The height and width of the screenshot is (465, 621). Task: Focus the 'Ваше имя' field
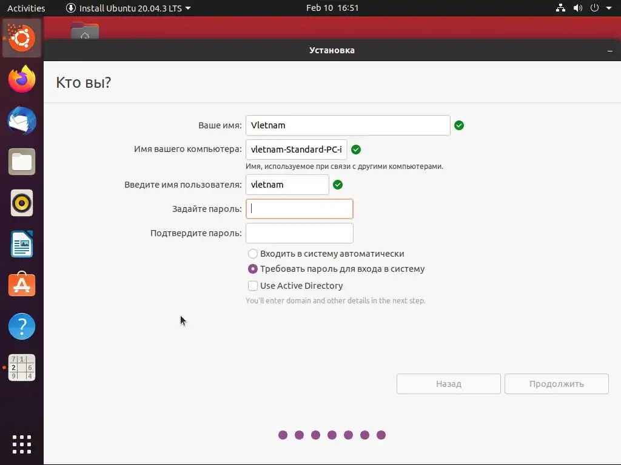point(347,125)
